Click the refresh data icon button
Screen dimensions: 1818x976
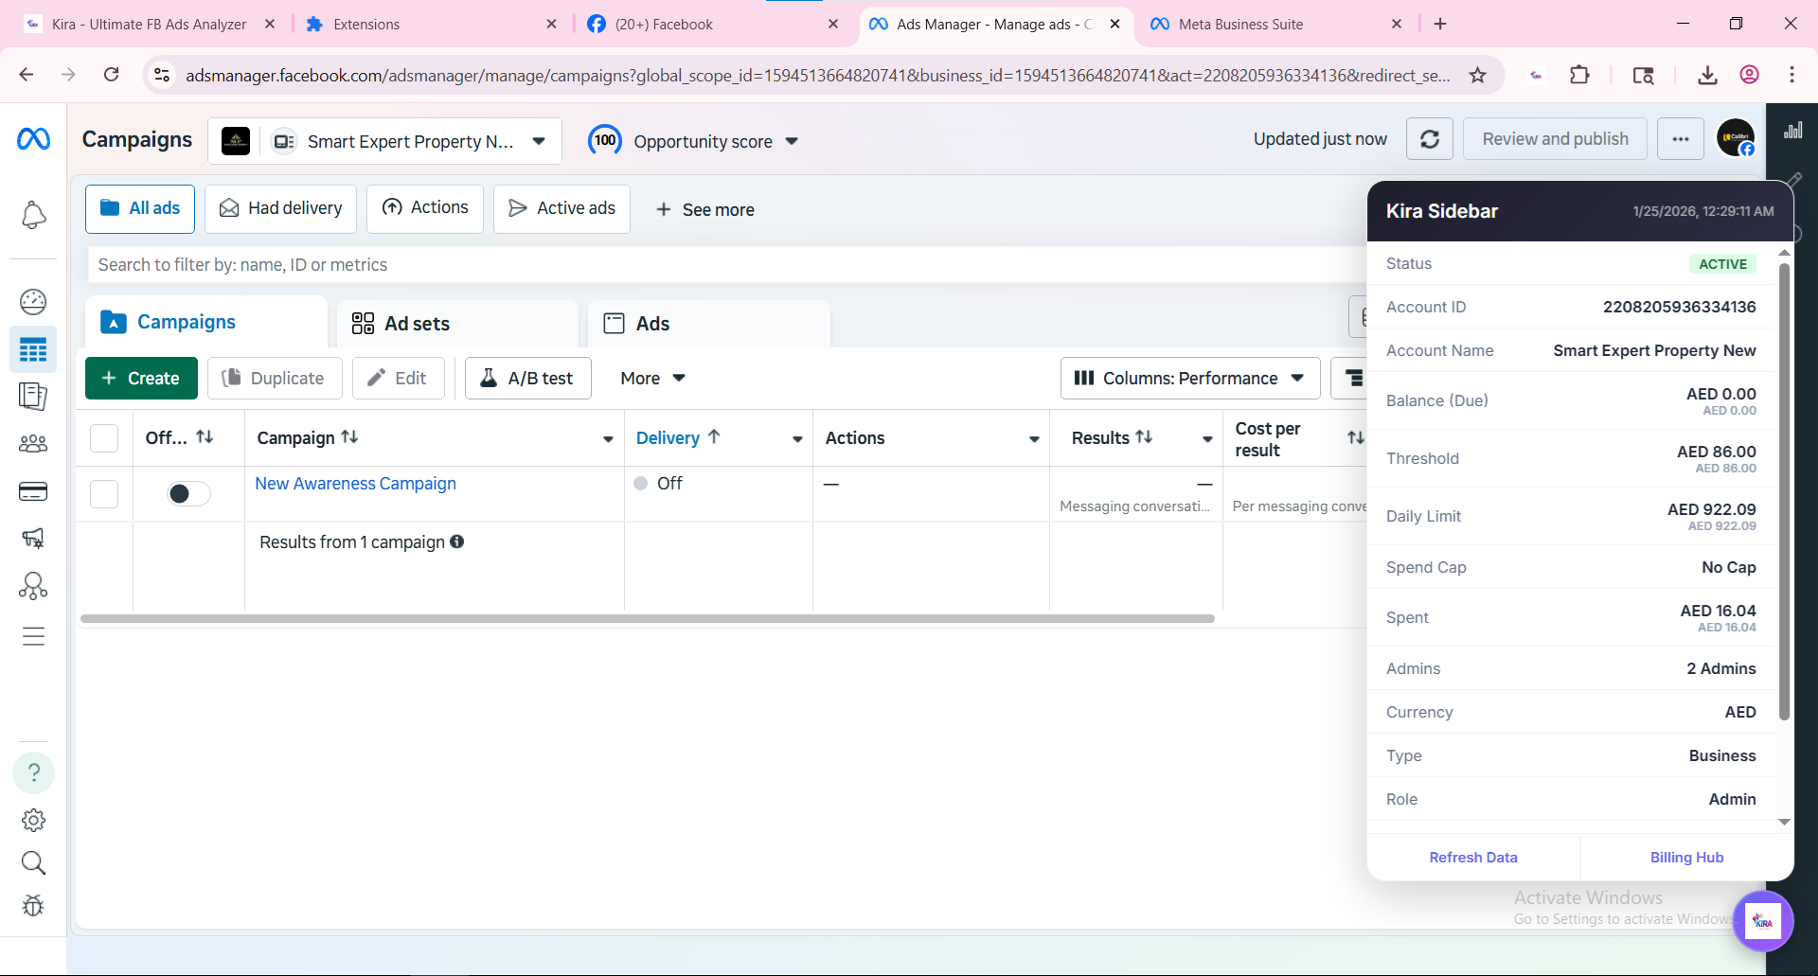1430,139
